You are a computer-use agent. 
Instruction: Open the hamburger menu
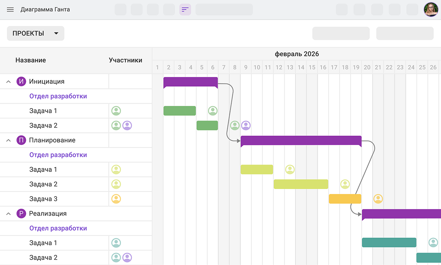click(10, 9)
